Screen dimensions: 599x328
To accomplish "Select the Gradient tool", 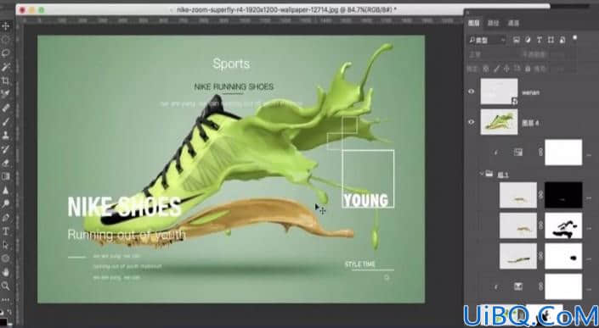I will click(x=6, y=176).
